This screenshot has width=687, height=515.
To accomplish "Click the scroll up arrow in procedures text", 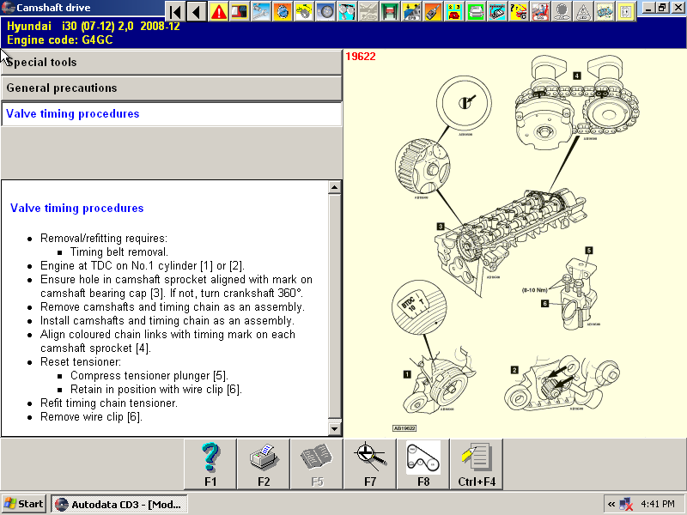I will (x=334, y=187).
